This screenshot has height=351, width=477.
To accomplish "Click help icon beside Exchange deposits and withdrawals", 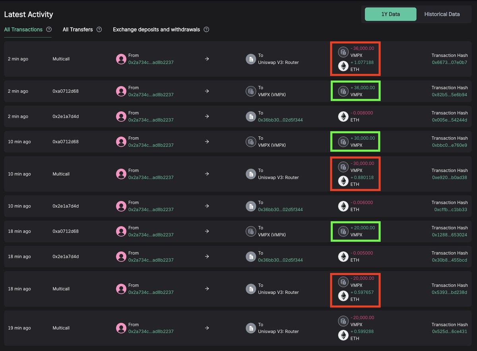I will (206, 29).
